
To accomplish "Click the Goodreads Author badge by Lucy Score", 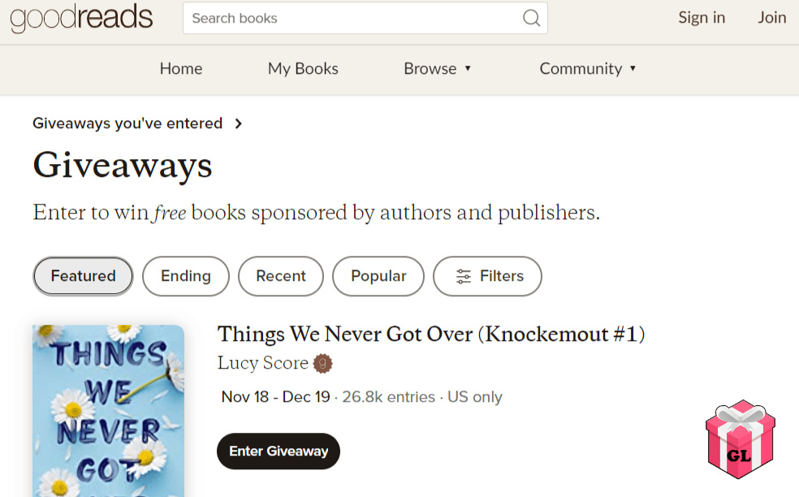I will 322,364.
